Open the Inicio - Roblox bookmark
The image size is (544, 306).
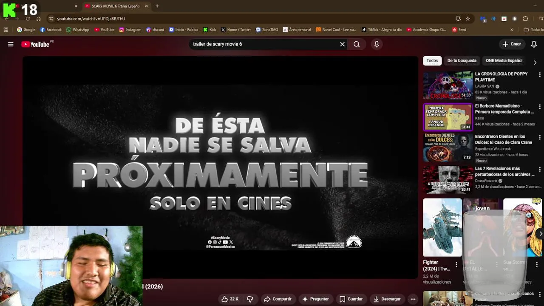(184, 30)
